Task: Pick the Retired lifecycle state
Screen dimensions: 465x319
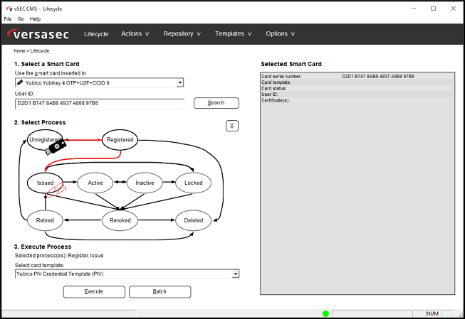Action: (45, 220)
